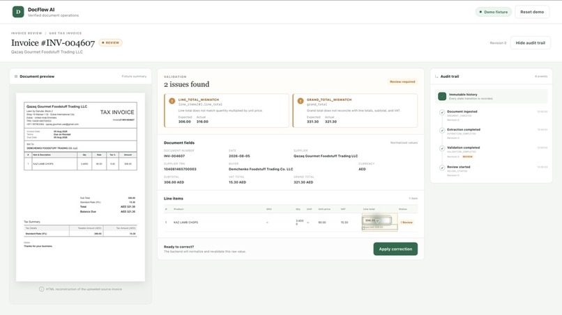Click the supplier TRN 104081465700003

(180, 169)
